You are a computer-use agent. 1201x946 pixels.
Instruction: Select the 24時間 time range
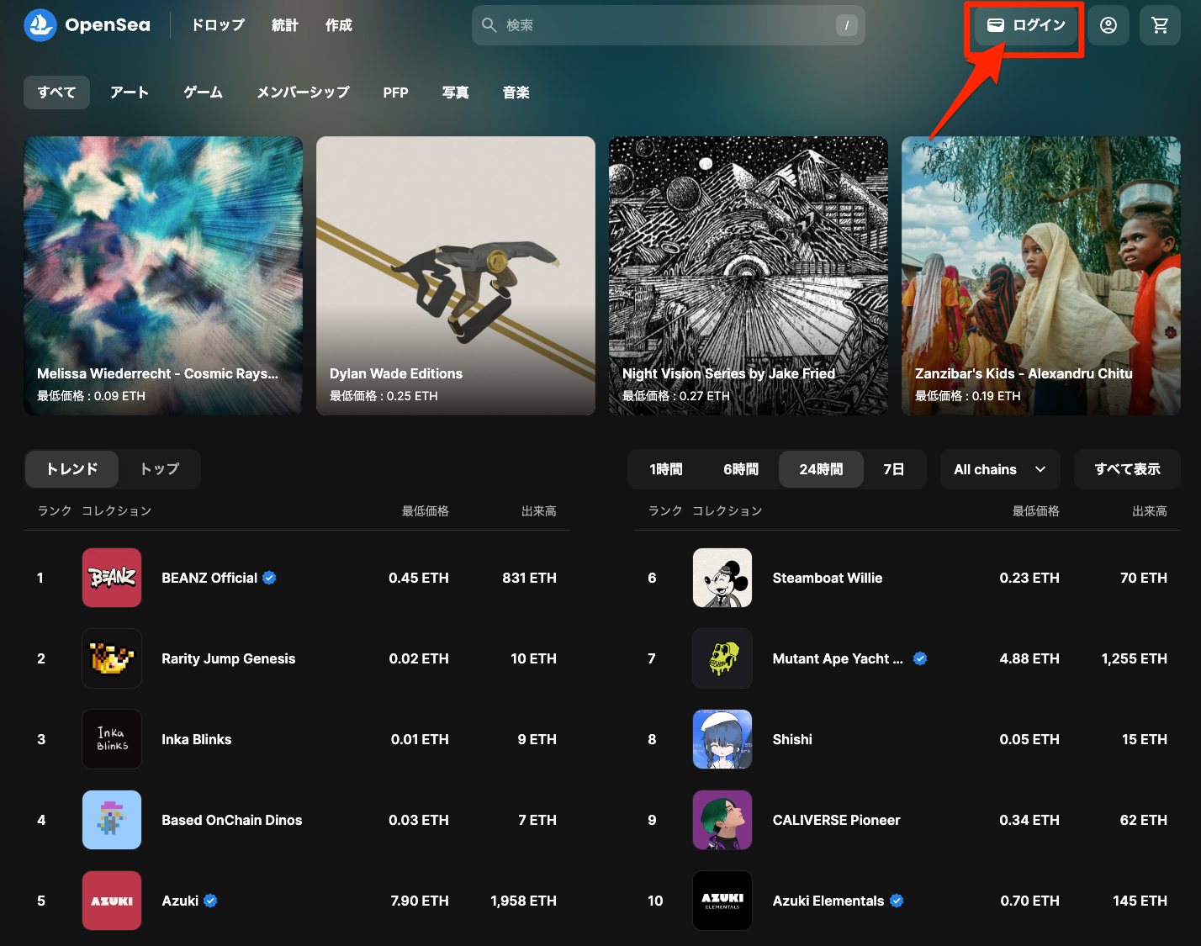point(821,469)
